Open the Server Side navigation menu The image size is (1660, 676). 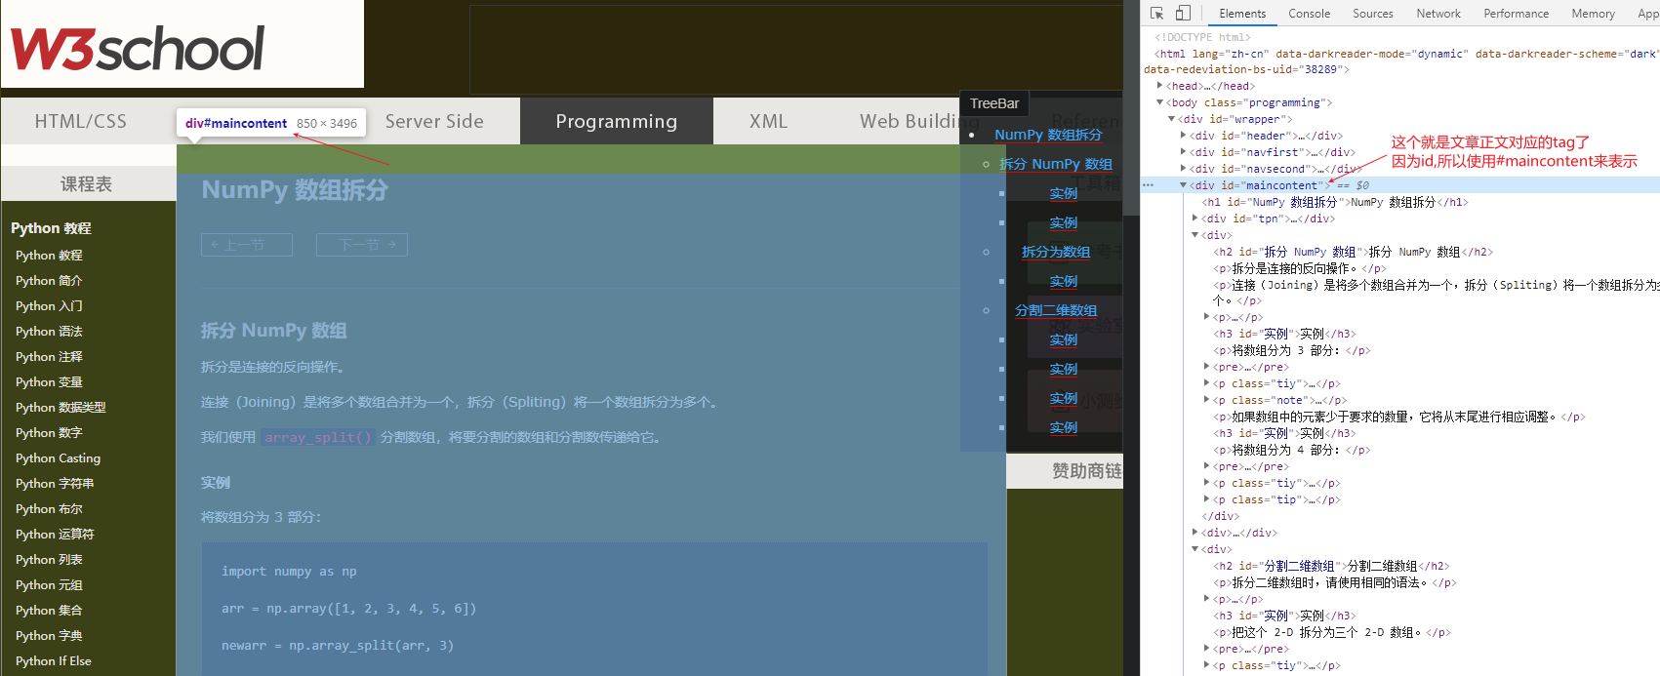434,121
